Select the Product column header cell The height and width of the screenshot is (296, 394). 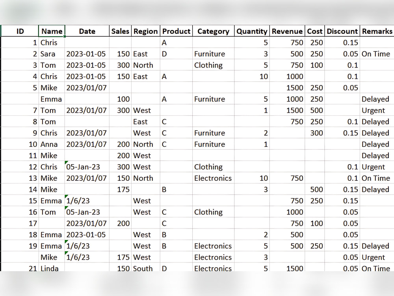(176, 31)
